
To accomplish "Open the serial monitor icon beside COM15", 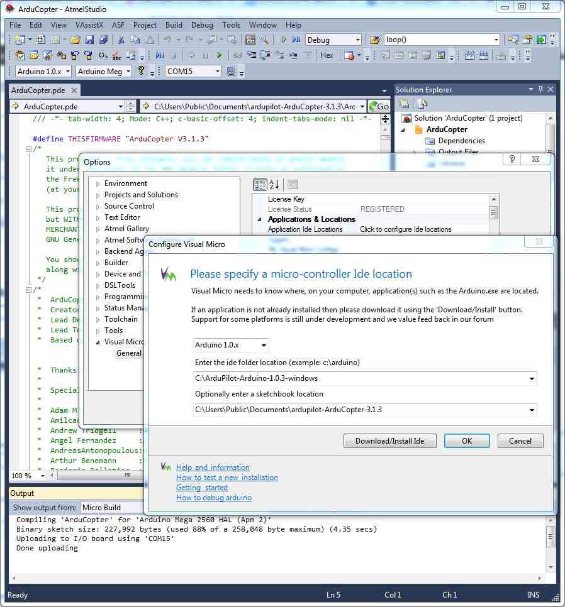I will [231, 71].
